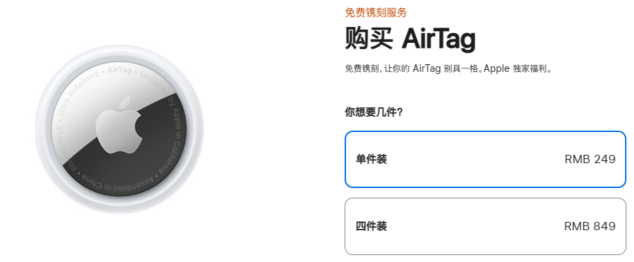Click the RMB 849 price
Image resolution: width=634 pixels, height=262 pixels.
tap(590, 226)
